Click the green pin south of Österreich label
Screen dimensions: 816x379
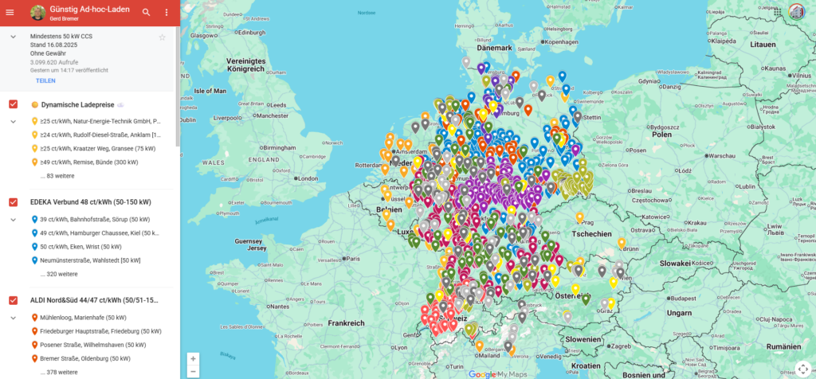(x=586, y=299)
